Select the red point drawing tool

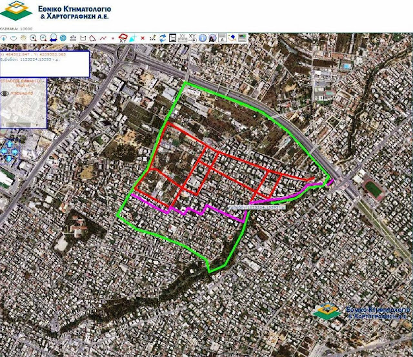113,38
